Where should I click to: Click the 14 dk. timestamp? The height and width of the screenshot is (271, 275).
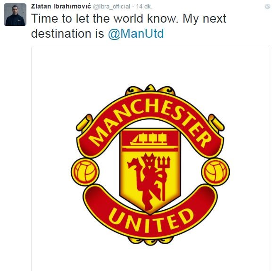[144, 7]
